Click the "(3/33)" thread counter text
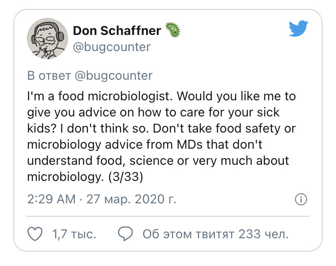Viewport: 336px width, 266px height. [x=125, y=177]
